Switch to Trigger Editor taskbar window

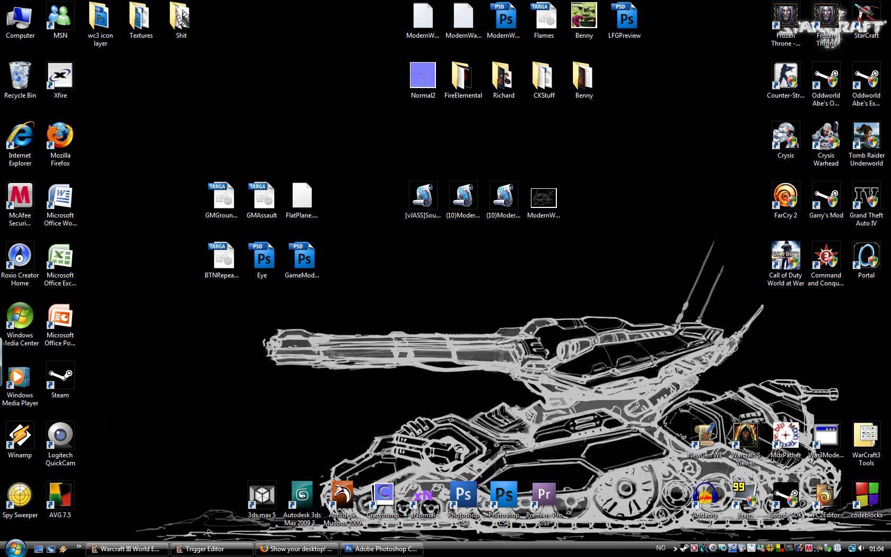click(212, 549)
